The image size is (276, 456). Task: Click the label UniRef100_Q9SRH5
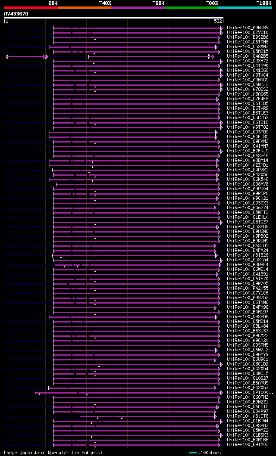pyautogui.click(x=248, y=345)
